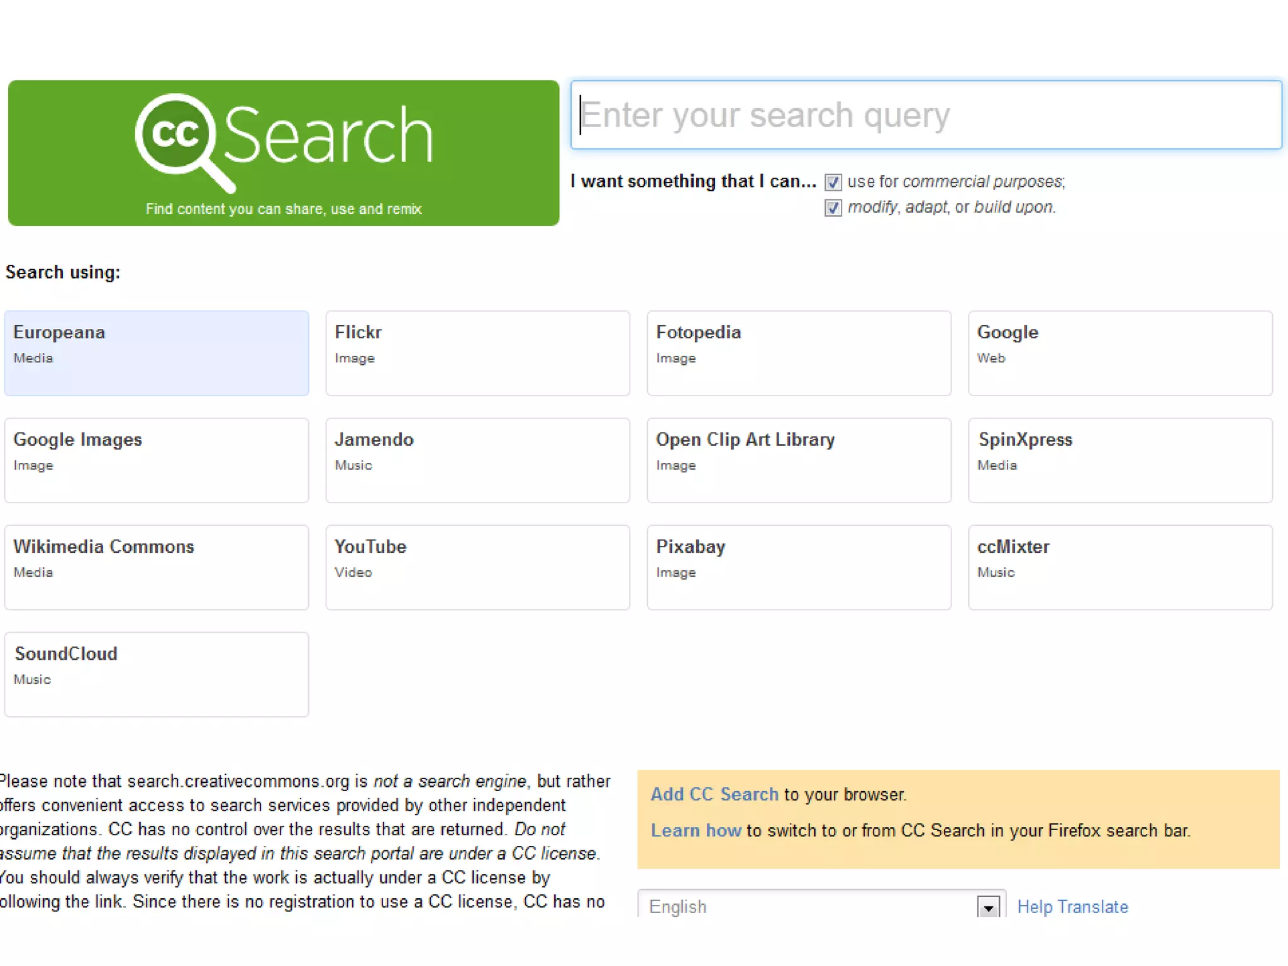Choose YouTube video search tile

tap(477, 567)
